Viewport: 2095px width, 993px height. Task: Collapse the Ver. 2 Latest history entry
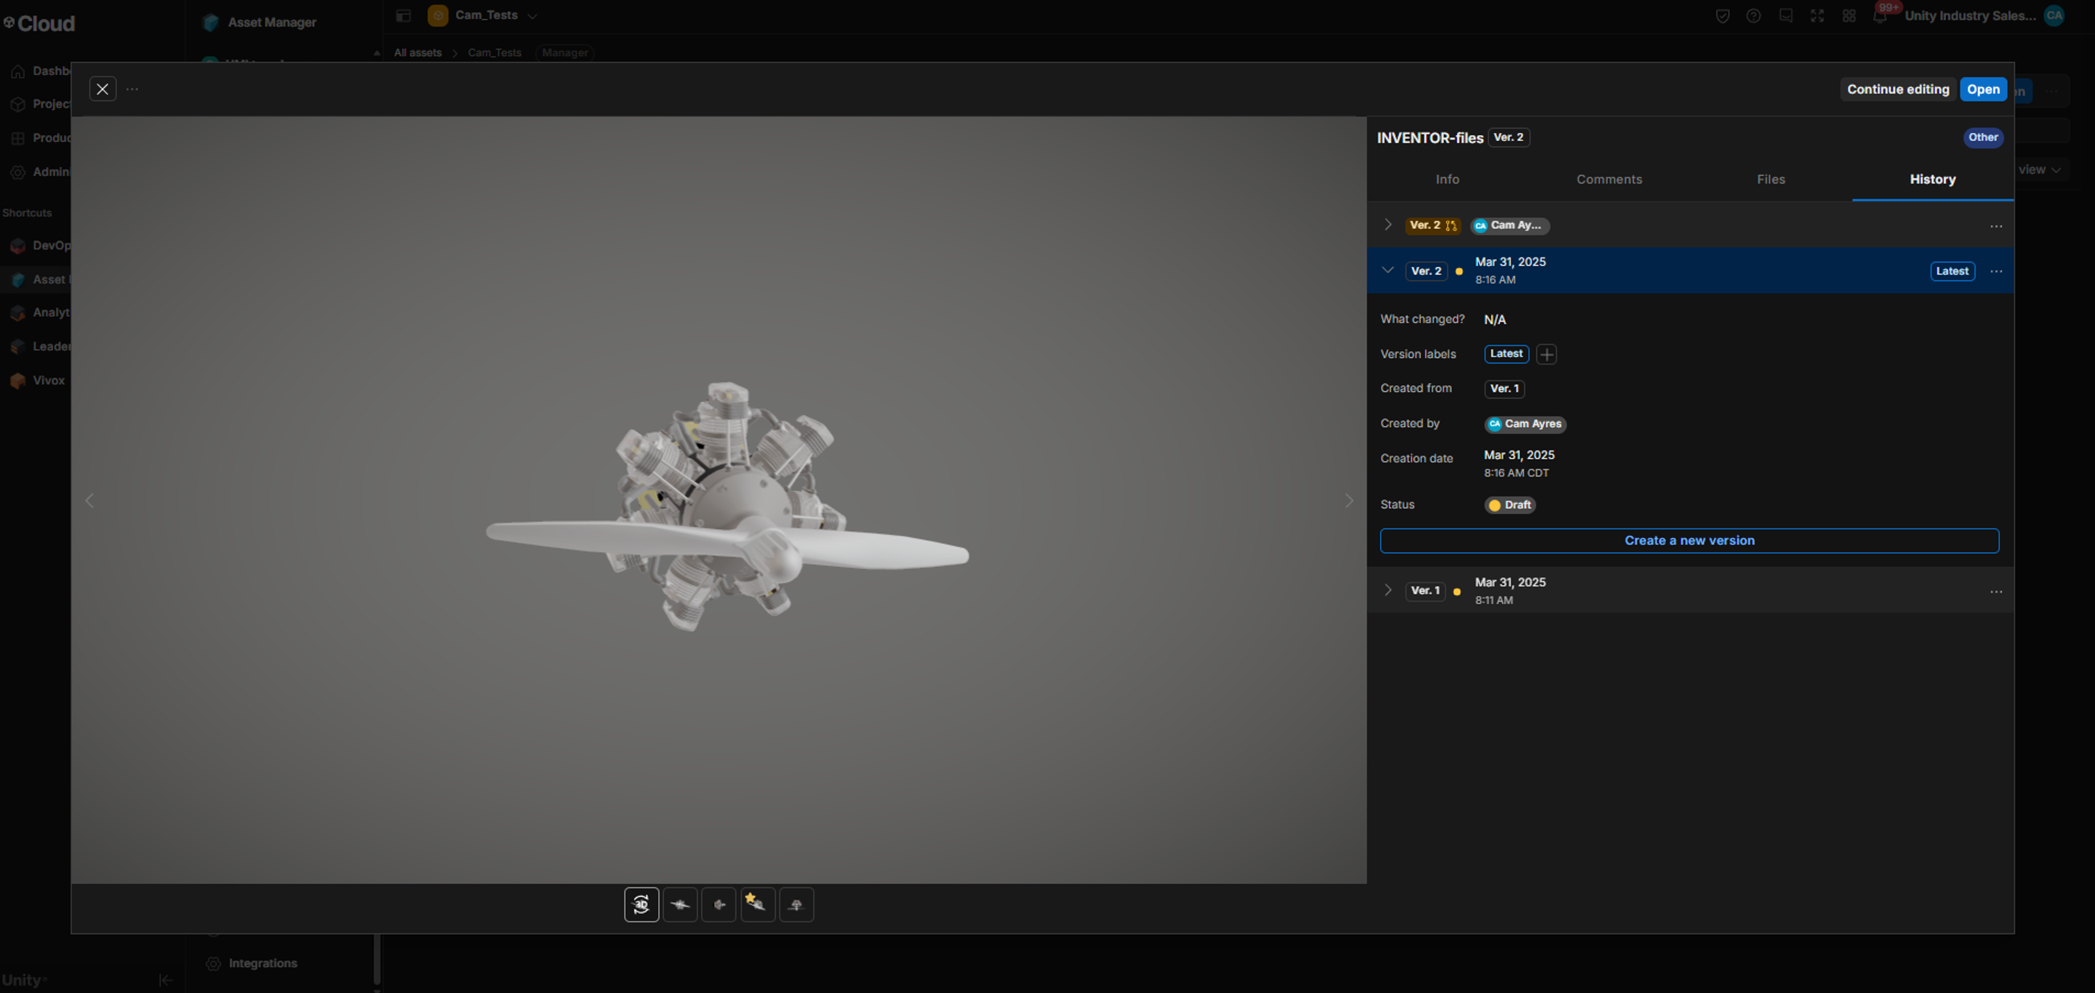[x=1388, y=271]
